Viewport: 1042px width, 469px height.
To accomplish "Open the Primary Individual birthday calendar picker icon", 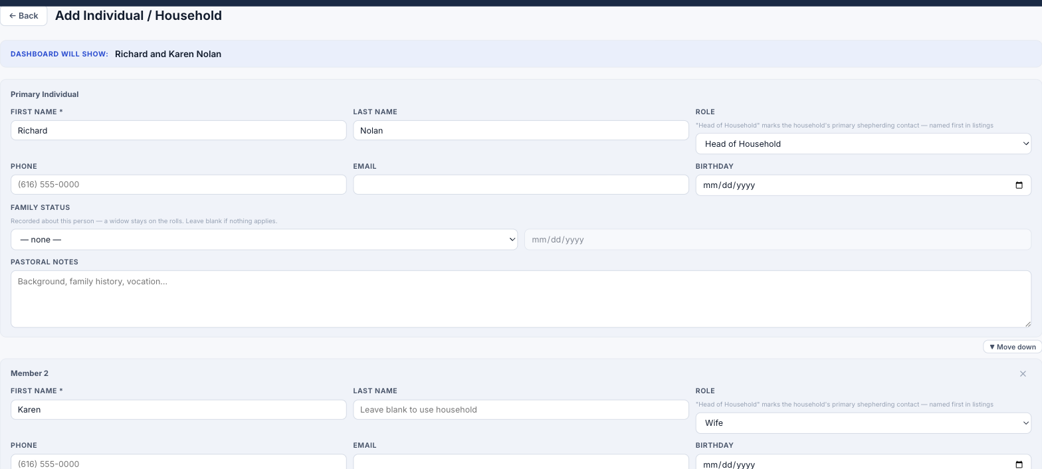I will point(1019,185).
